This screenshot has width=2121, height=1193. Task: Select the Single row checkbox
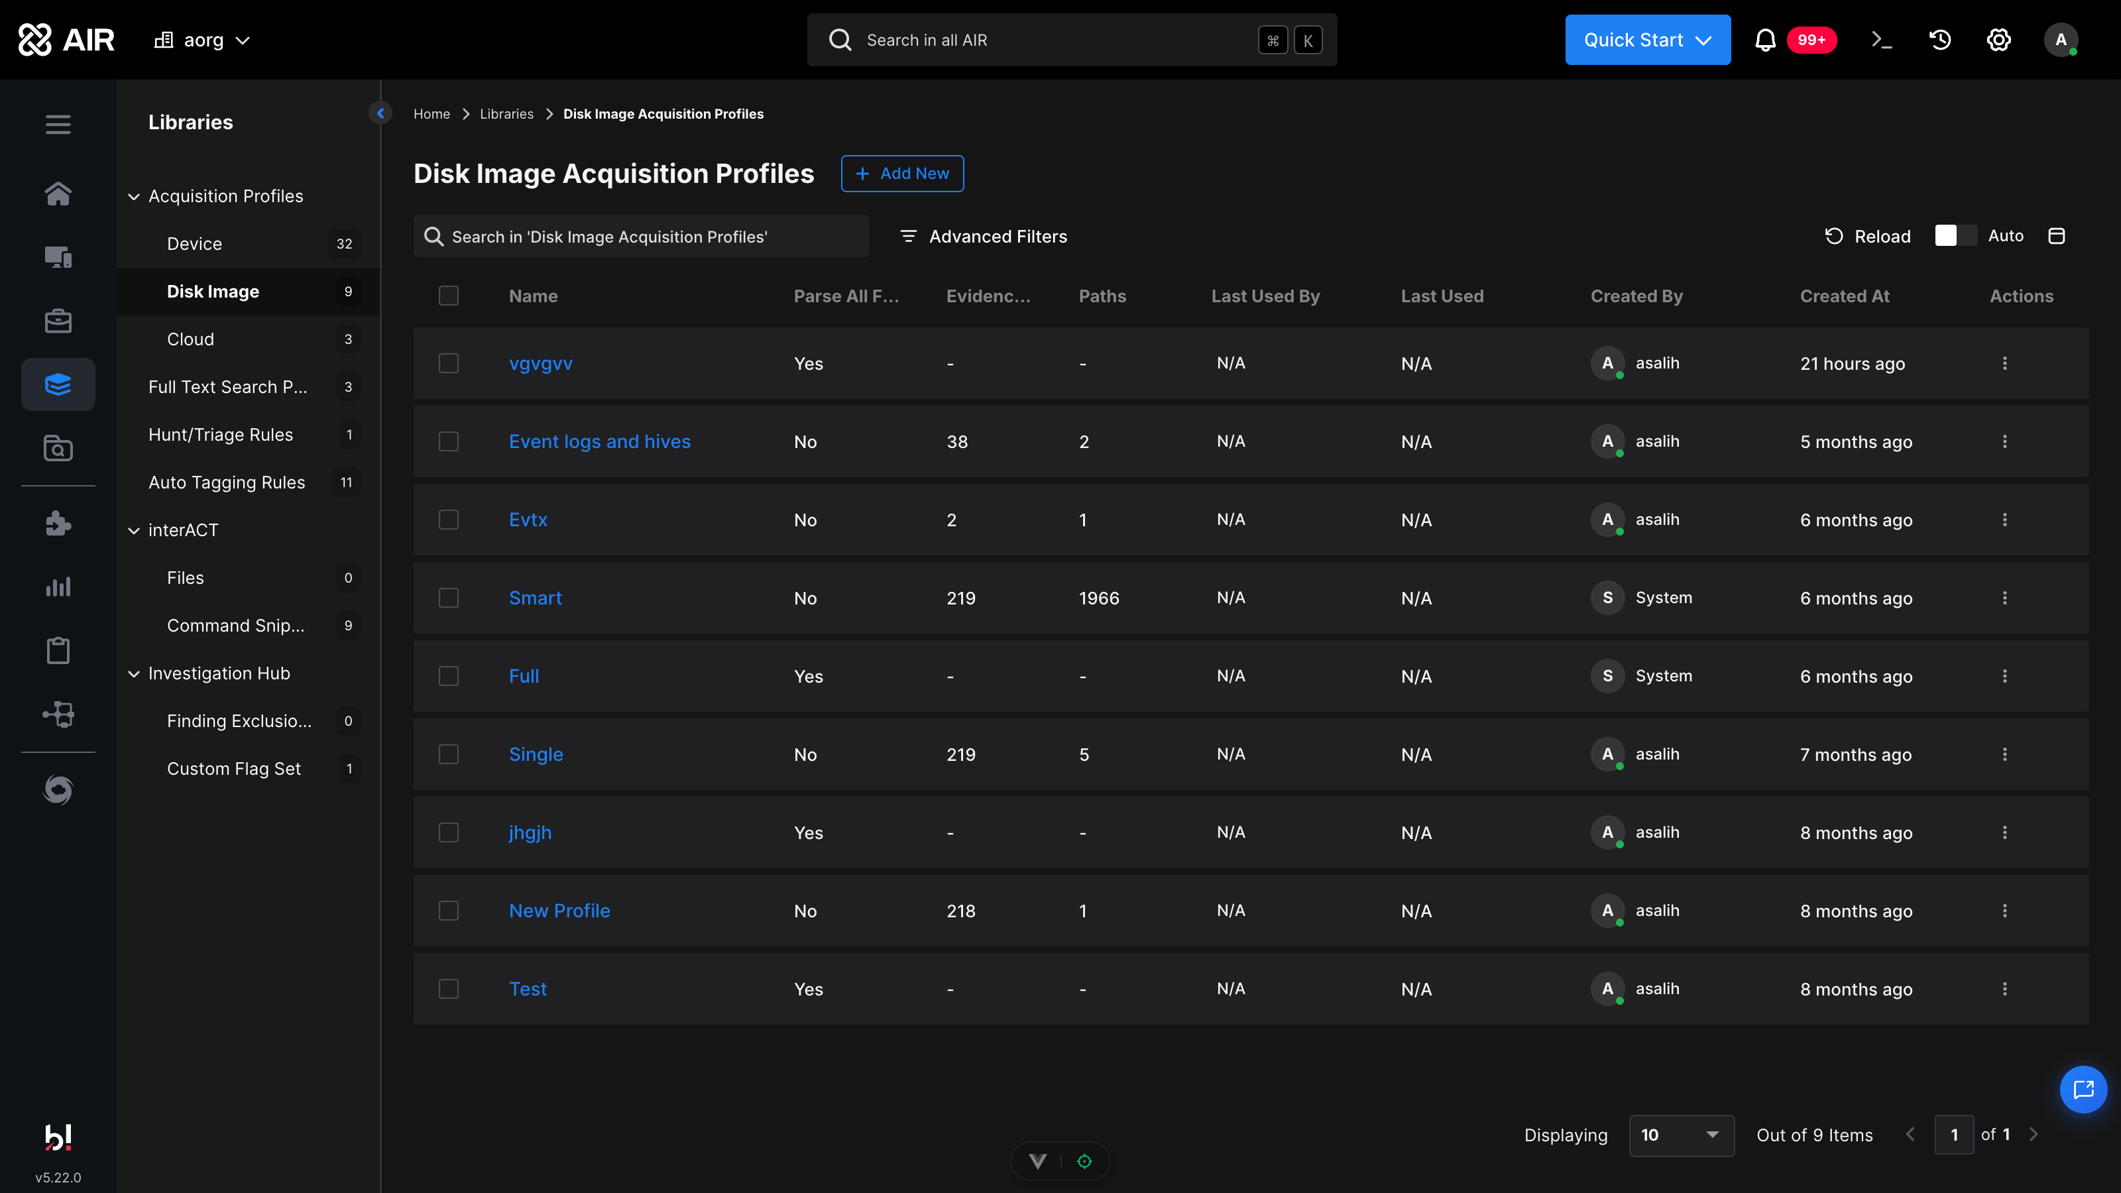[449, 754]
